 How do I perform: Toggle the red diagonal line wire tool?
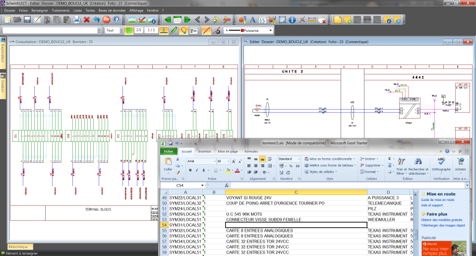206,30
